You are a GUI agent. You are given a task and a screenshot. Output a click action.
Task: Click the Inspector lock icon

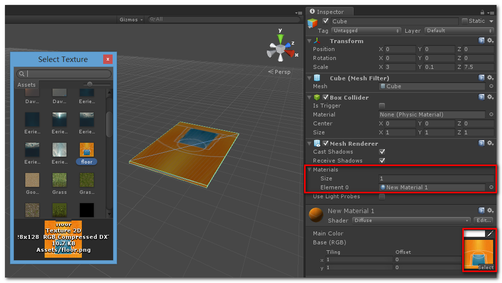482,12
